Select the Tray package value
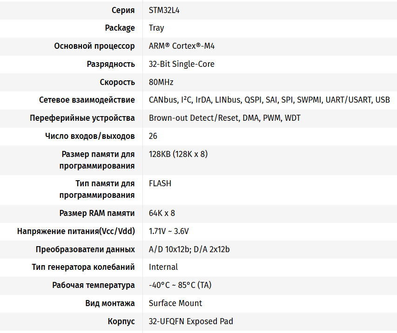397x333 pixels. click(x=156, y=28)
